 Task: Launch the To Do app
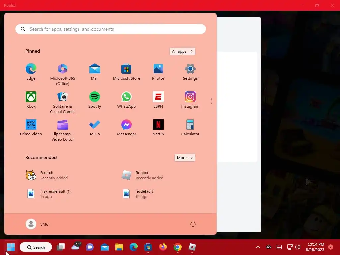point(95,128)
